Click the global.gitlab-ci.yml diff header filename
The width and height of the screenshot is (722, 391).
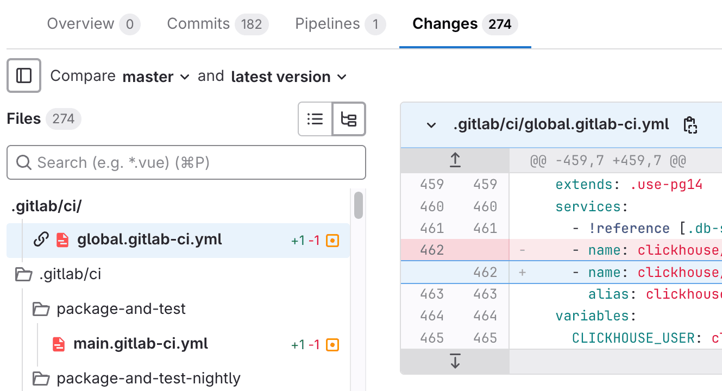coord(561,124)
